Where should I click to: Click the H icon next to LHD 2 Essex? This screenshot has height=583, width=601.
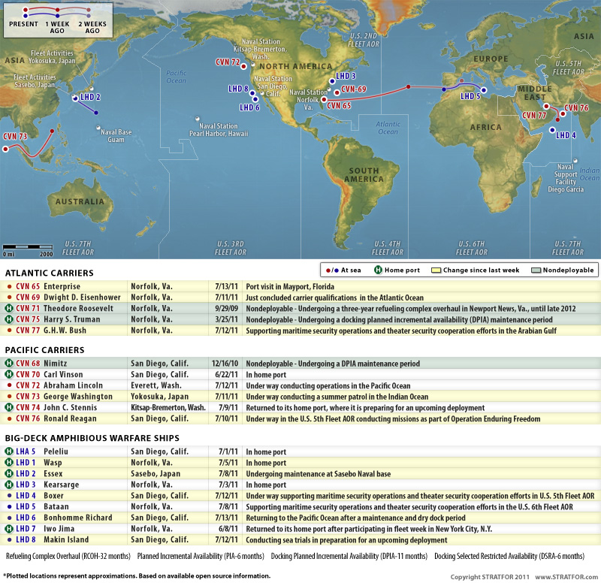(9, 473)
